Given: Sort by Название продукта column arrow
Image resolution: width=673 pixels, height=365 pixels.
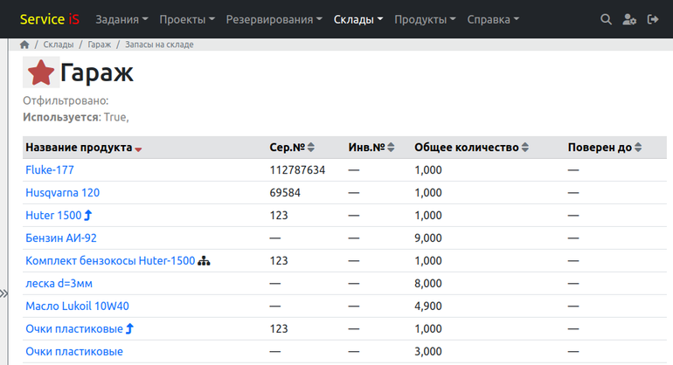Looking at the screenshot, I should point(138,149).
